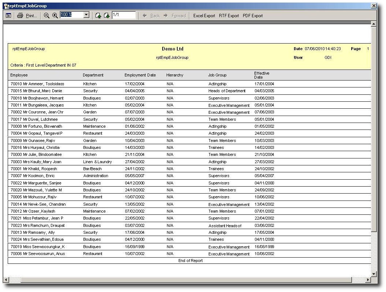Viewport: 386px width, 292px height.
Task: Close the rptEmpEJobGroup report window
Action: click(374, 6)
